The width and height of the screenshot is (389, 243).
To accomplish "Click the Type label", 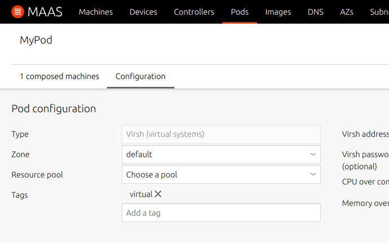I will pyautogui.click(x=20, y=134).
